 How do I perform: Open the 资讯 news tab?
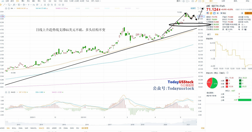[x=235, y=1]
